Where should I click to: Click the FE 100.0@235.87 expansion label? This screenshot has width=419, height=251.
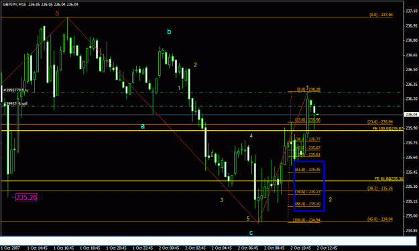click(387, 128)
